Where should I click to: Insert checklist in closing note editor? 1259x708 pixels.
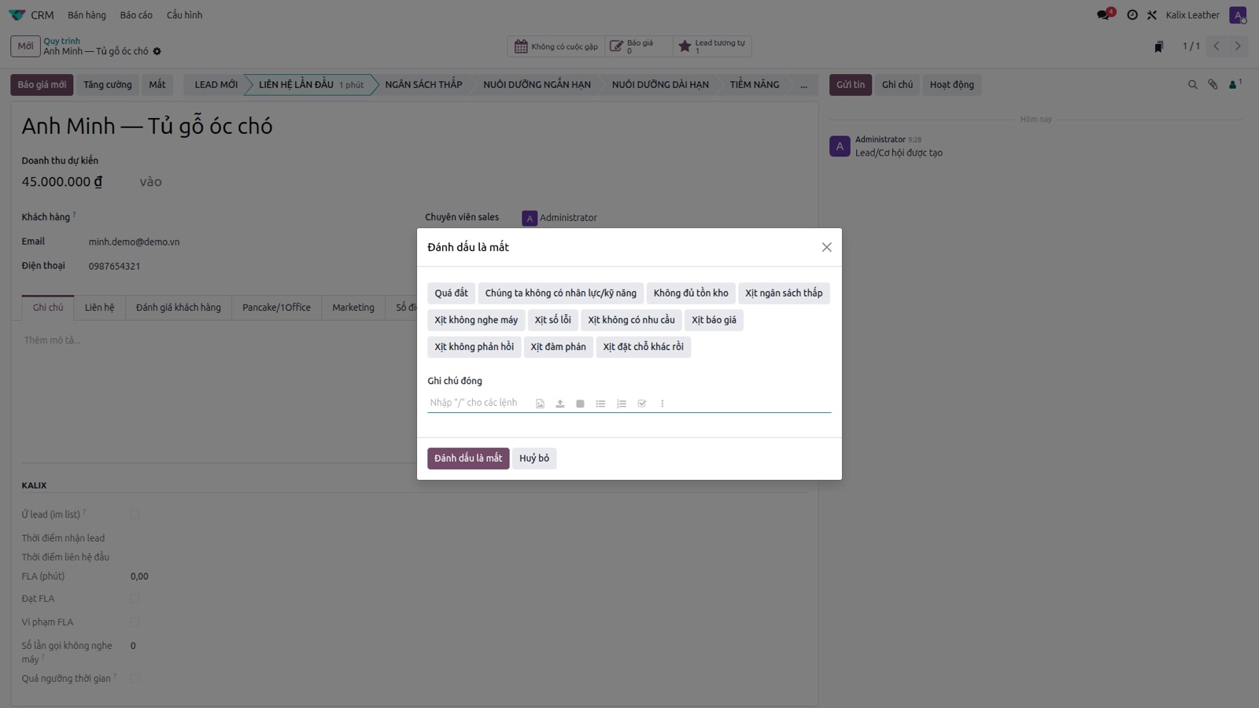[642, 404]
